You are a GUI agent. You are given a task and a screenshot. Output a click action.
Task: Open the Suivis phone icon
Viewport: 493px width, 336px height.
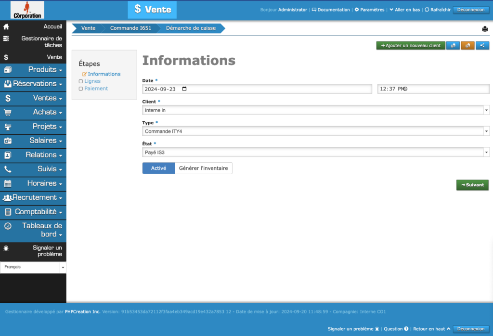pos(7,169)
